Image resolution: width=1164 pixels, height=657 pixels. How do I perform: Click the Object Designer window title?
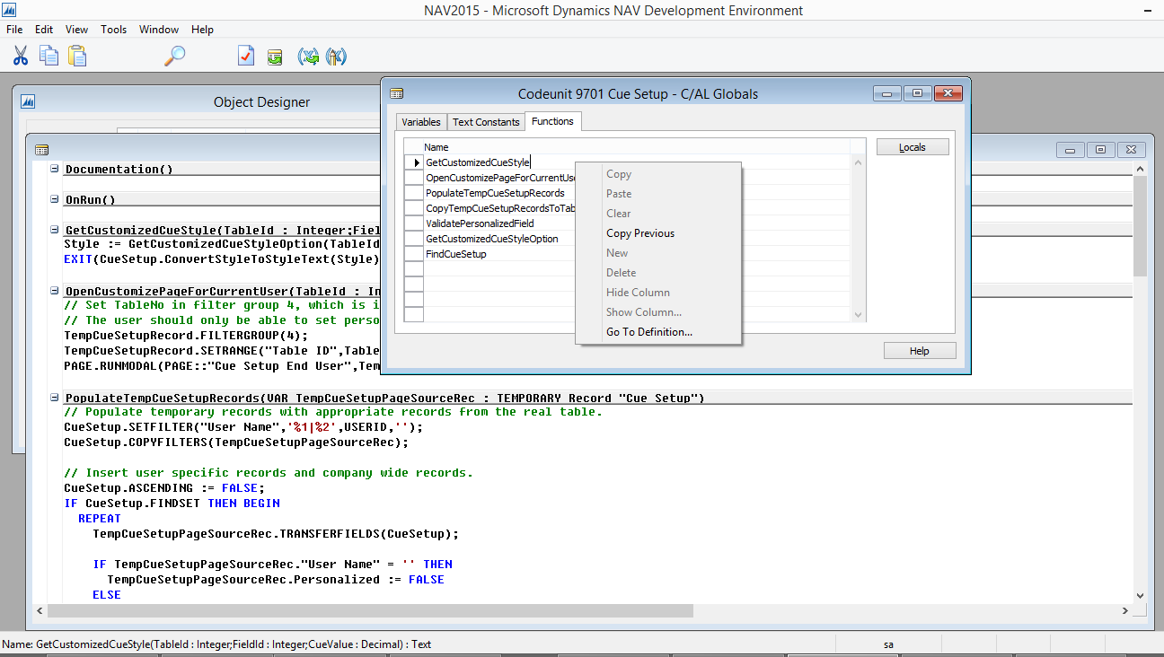(261, 102)
